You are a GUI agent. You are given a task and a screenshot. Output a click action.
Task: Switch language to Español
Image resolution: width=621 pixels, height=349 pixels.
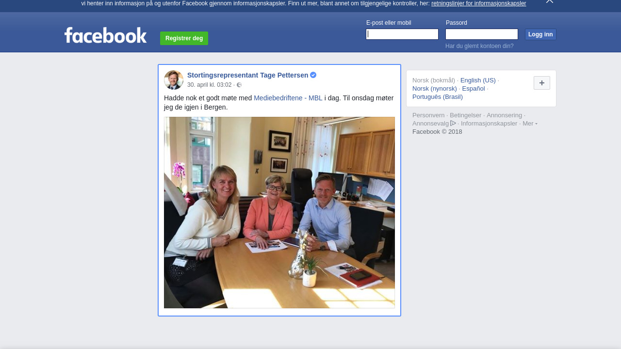coord(474,89)
